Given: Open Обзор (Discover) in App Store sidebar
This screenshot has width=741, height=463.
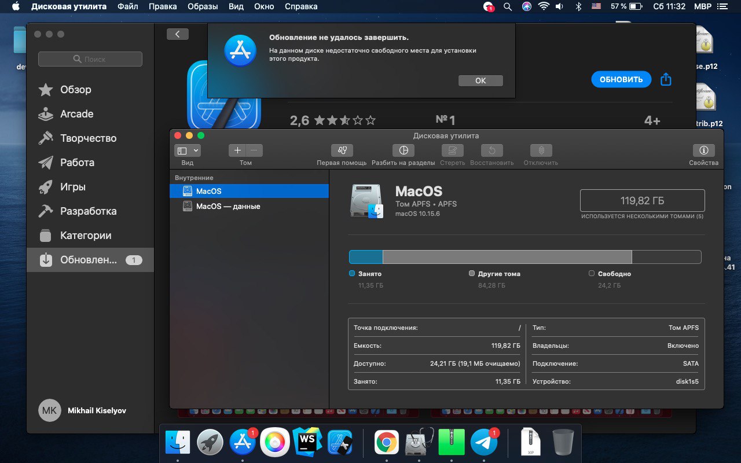Looking at the screenshot, I should [90, 90].
